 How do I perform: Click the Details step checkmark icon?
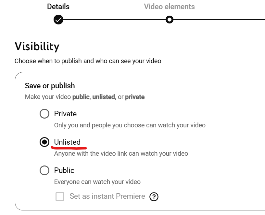pos(58,20)
